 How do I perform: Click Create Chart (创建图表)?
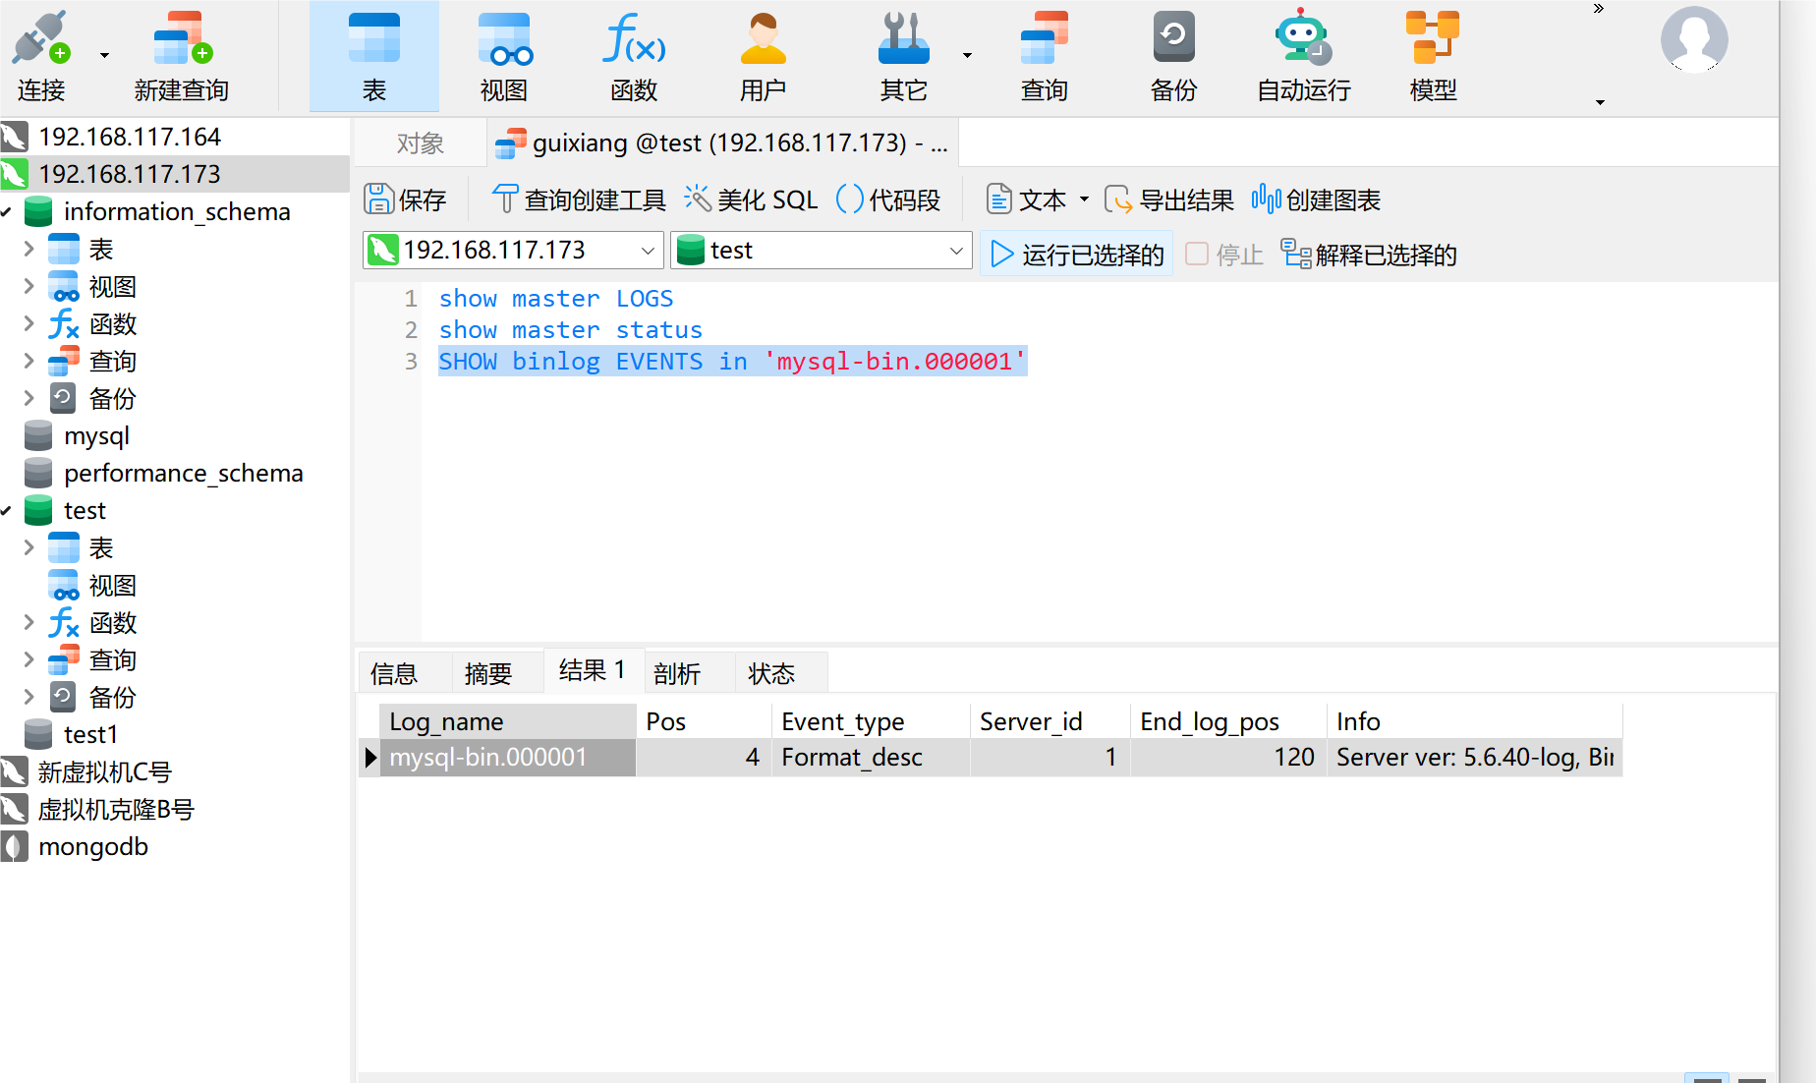click(x=1316, y=199)
